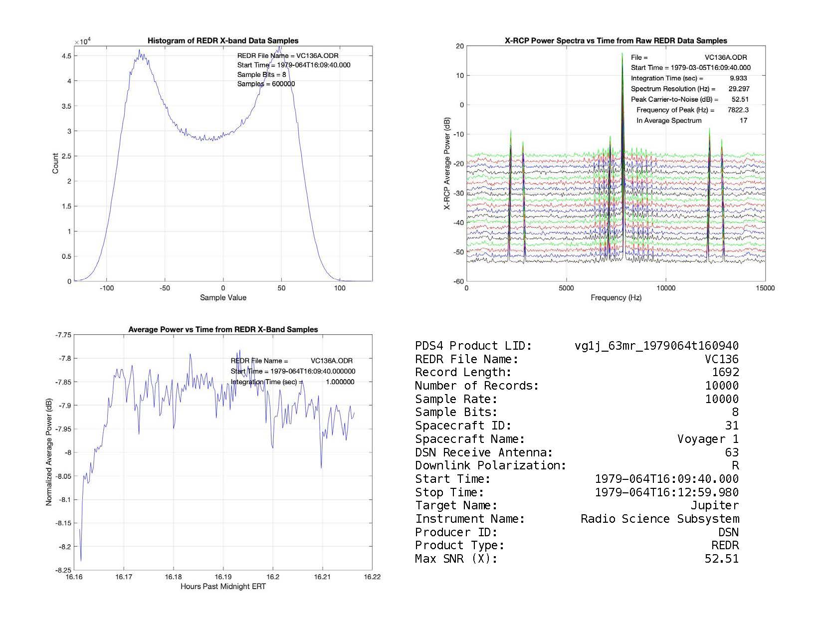Click the 'Normalized Average Power (dB)' axis label

pos(49,452)
